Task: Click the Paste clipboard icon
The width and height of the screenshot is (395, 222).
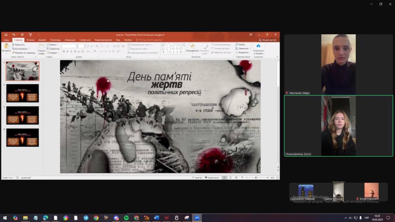Action: [6, 47]
